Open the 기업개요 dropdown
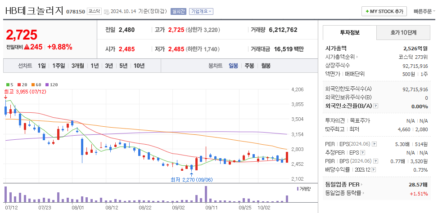438x213 pixels. click(x=201, y=11)
